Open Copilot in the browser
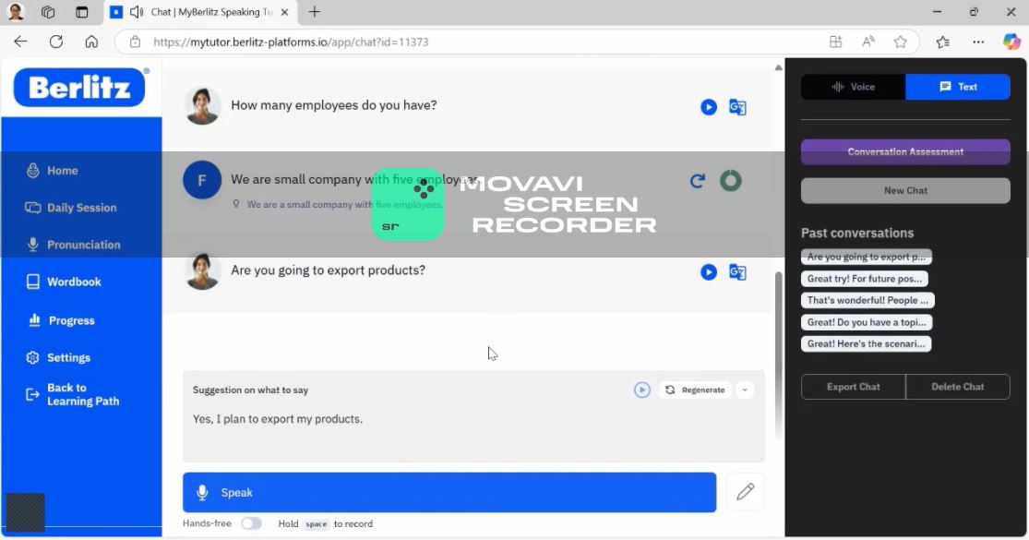Viewport: 1029px width, 540px height. (1011, 42)
